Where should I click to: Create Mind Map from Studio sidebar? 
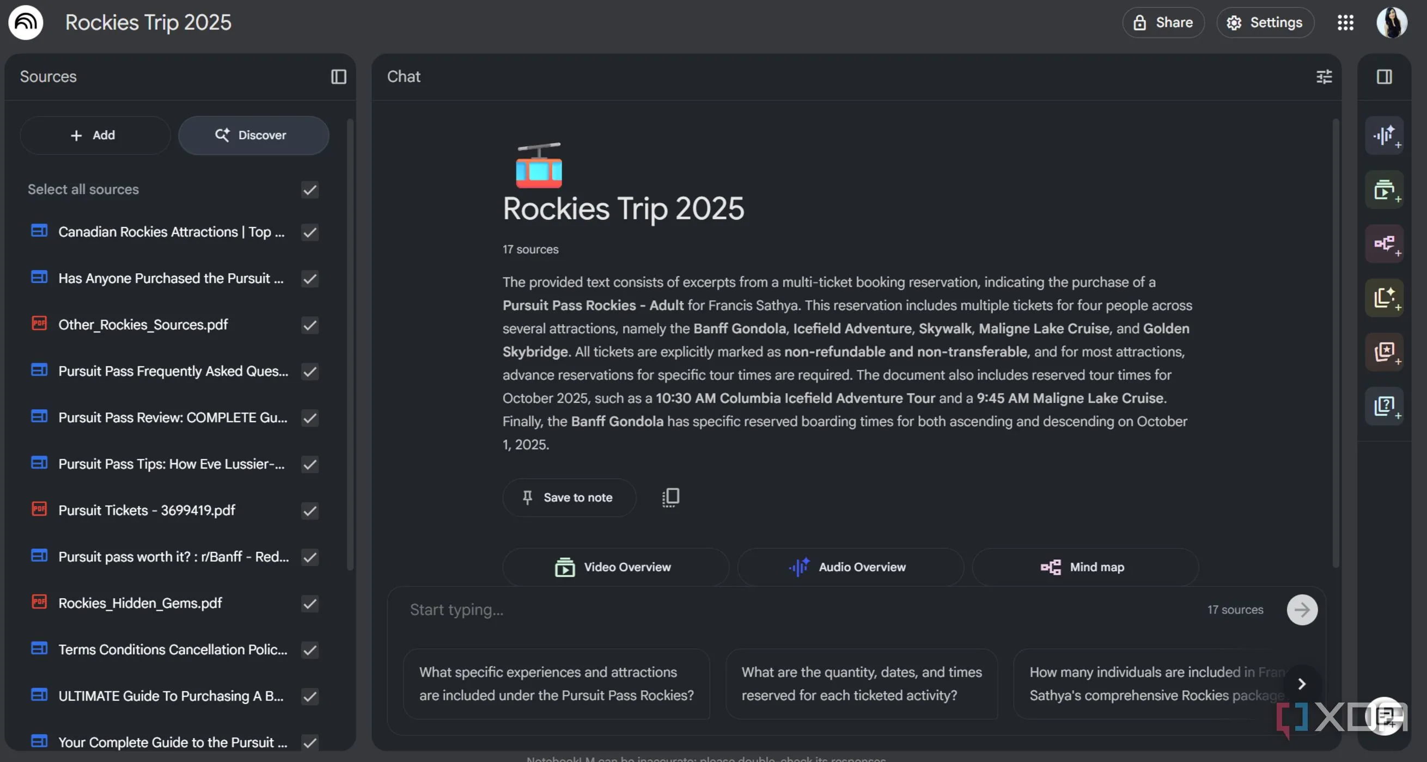(x=1384, y=244)
